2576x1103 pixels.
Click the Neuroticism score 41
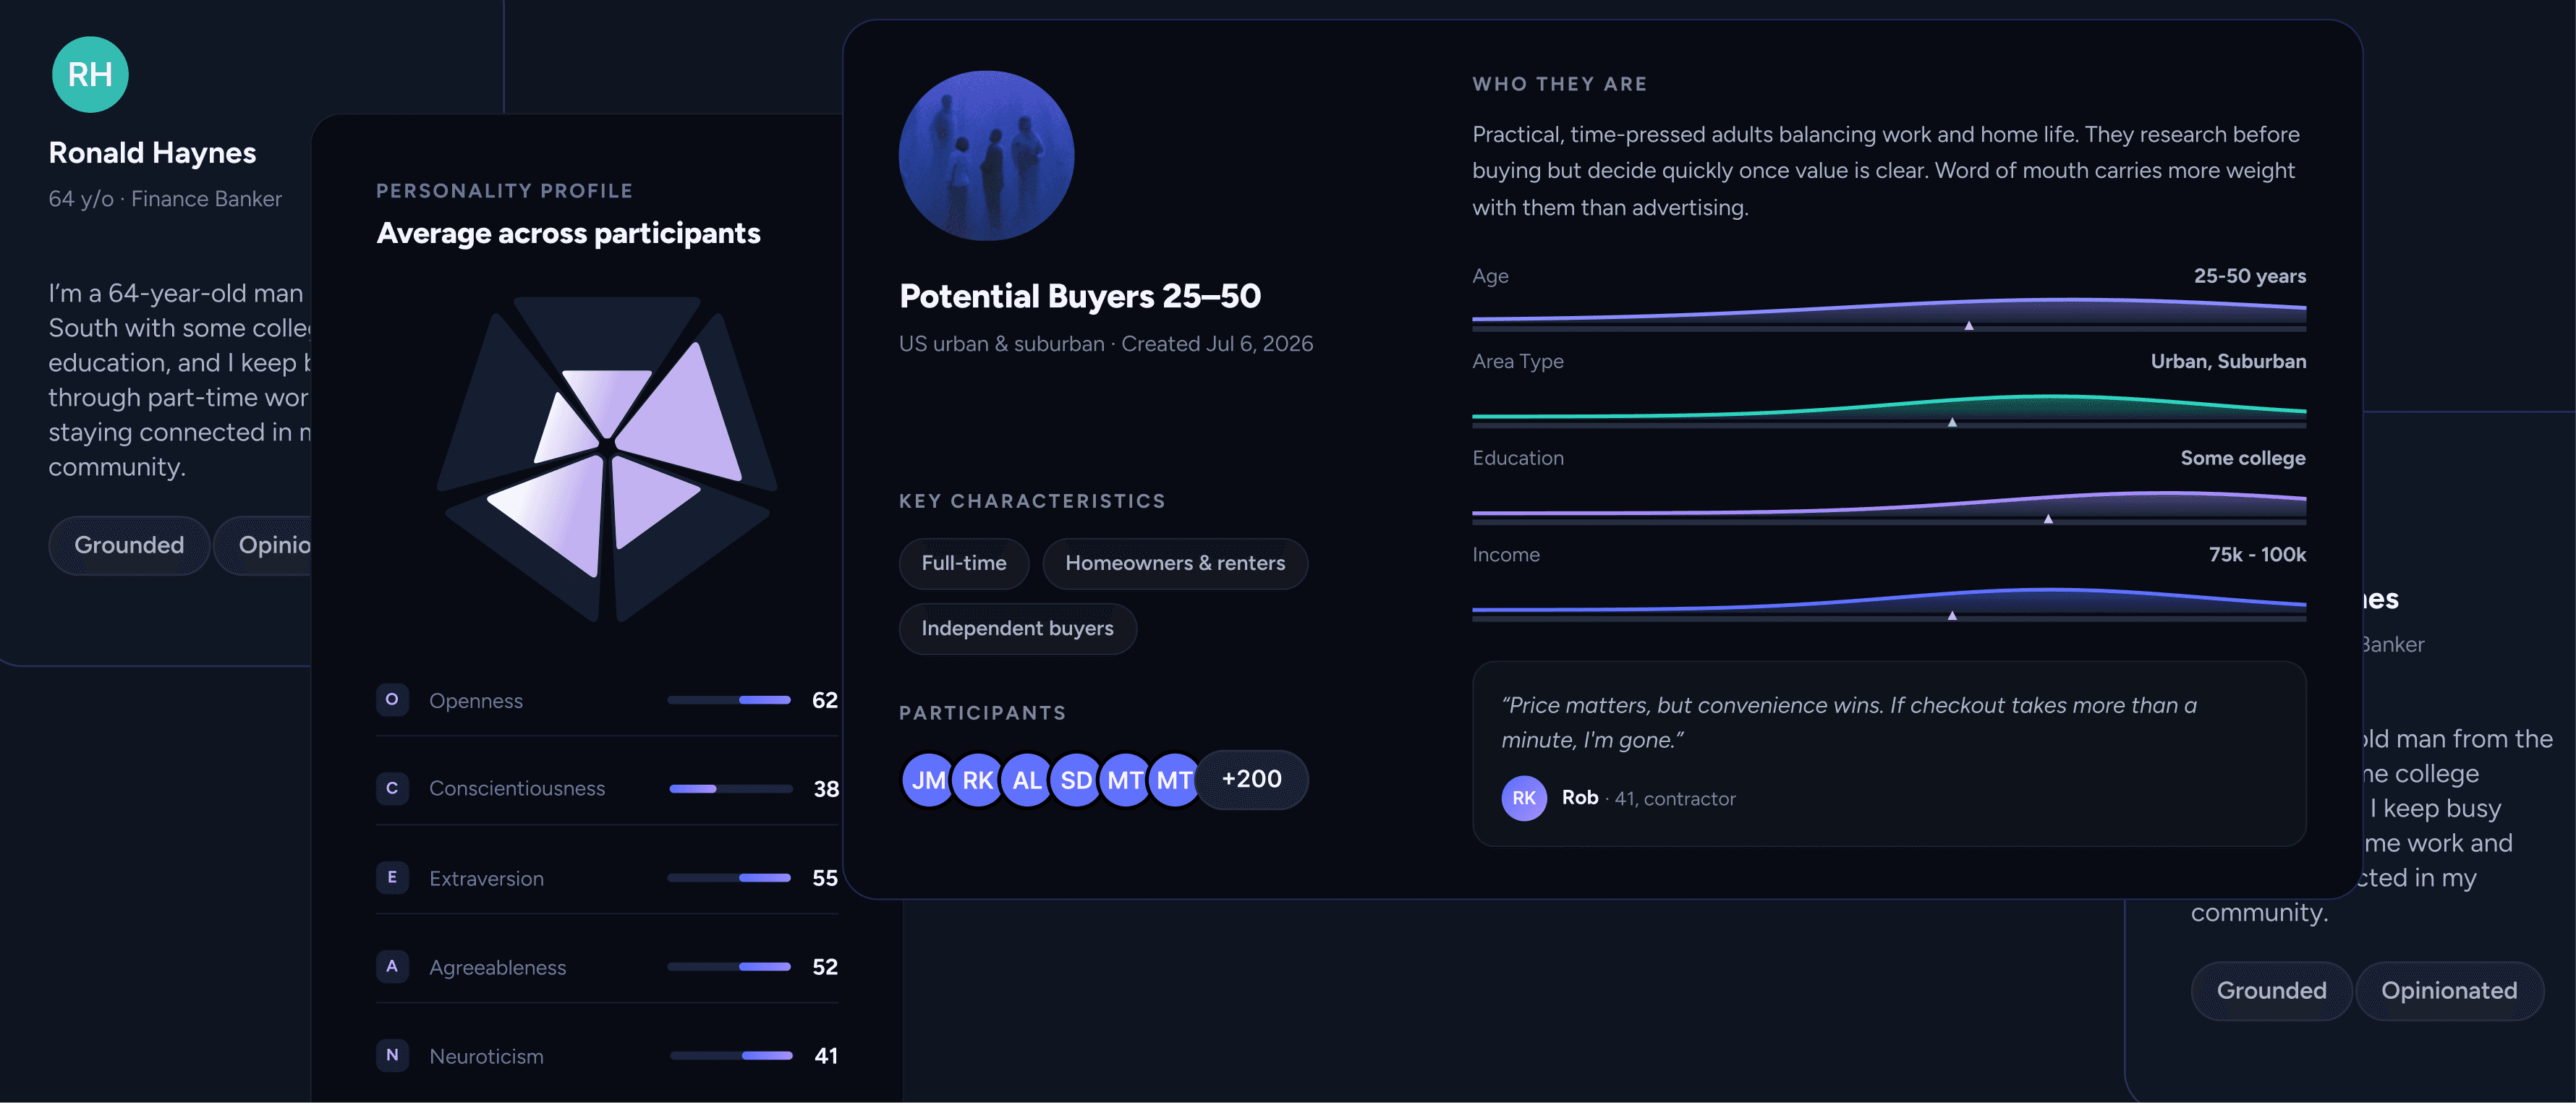pos(826,1056)
